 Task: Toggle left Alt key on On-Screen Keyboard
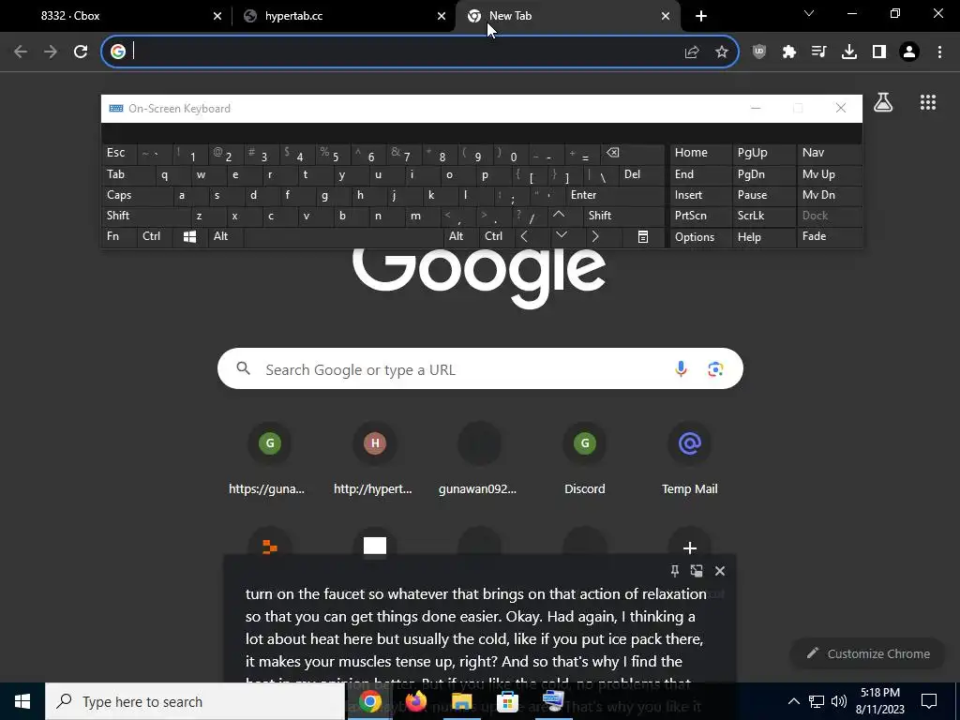[226, 236]
